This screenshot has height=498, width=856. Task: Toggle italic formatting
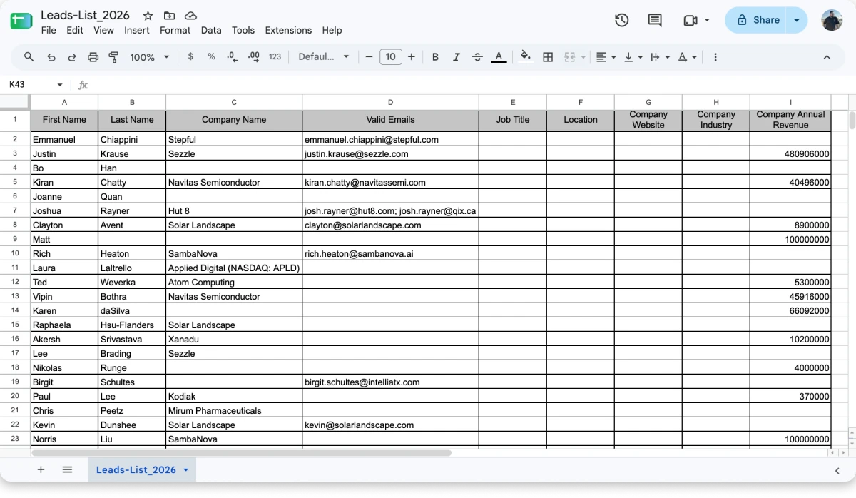point(457,57)
